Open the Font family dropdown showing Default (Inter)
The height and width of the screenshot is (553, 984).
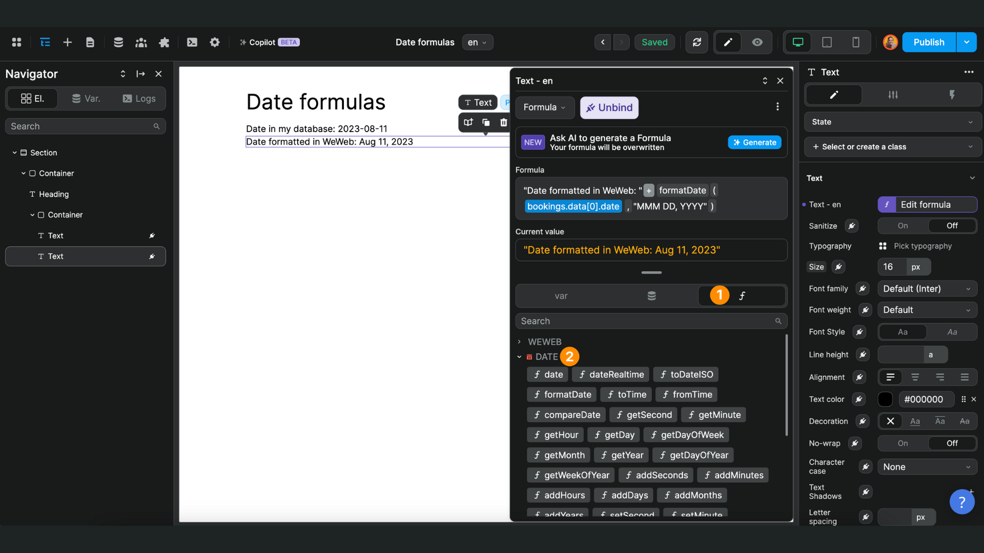[x=927, y=288]
